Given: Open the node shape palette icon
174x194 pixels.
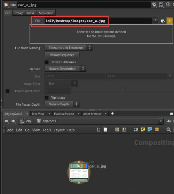Looking at the screenshot, I should click(124, 130).
